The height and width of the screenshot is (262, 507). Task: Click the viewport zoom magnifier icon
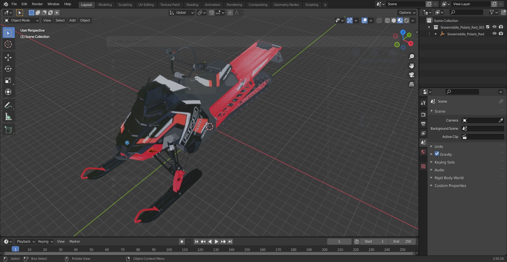411,56
